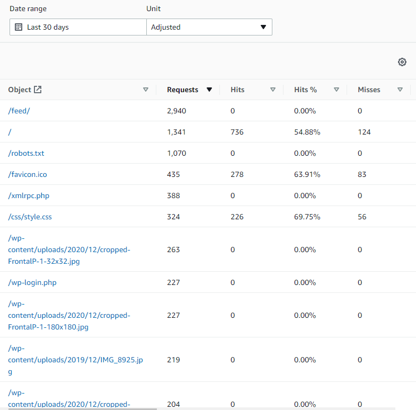The width and height of the screenshot is (416, 410).
Task: Select the 226 hits value
Action: point(237,217)
